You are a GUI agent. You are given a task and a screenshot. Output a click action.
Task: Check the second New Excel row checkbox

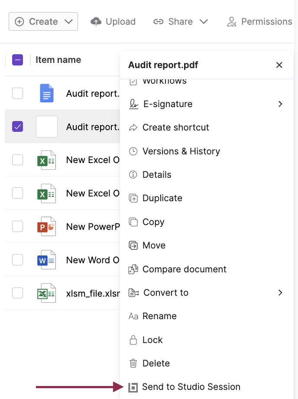click(x=17, y=193)
